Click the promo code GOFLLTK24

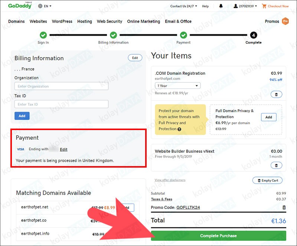coord(188,207)
